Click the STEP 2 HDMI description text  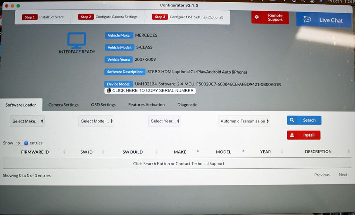point(197,72)
